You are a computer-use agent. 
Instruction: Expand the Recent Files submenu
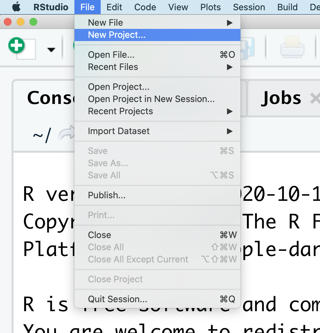coord(229,67)
